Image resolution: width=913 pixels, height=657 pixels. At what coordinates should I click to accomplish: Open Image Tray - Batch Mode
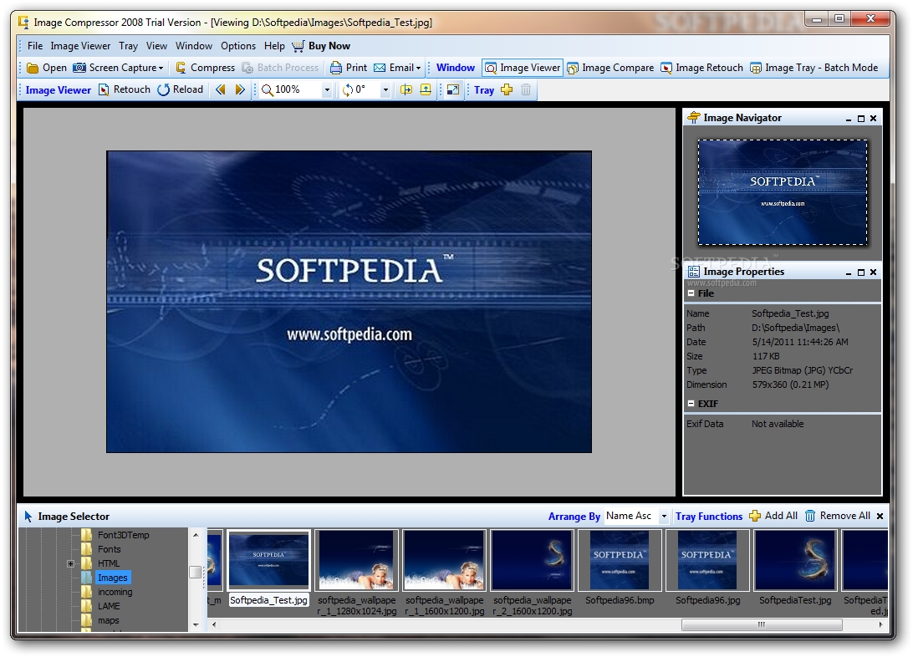(814, 68)
